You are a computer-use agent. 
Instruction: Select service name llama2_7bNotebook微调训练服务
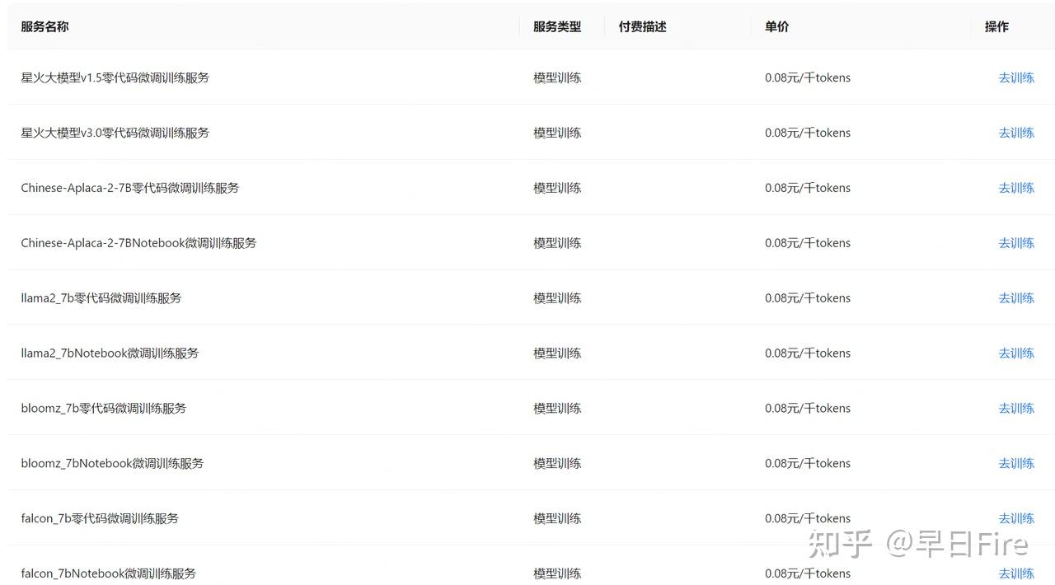[110, 353]
